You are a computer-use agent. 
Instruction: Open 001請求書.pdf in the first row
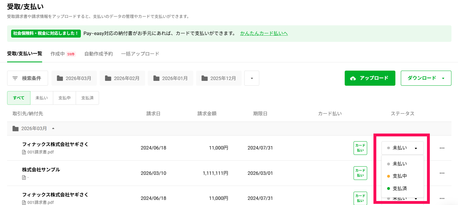[x=38, y=152]
